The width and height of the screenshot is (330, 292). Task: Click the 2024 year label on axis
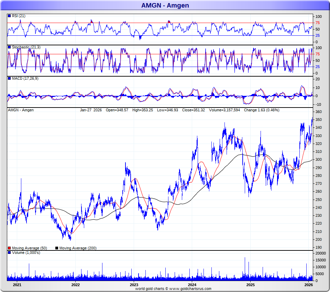(192, 285)
